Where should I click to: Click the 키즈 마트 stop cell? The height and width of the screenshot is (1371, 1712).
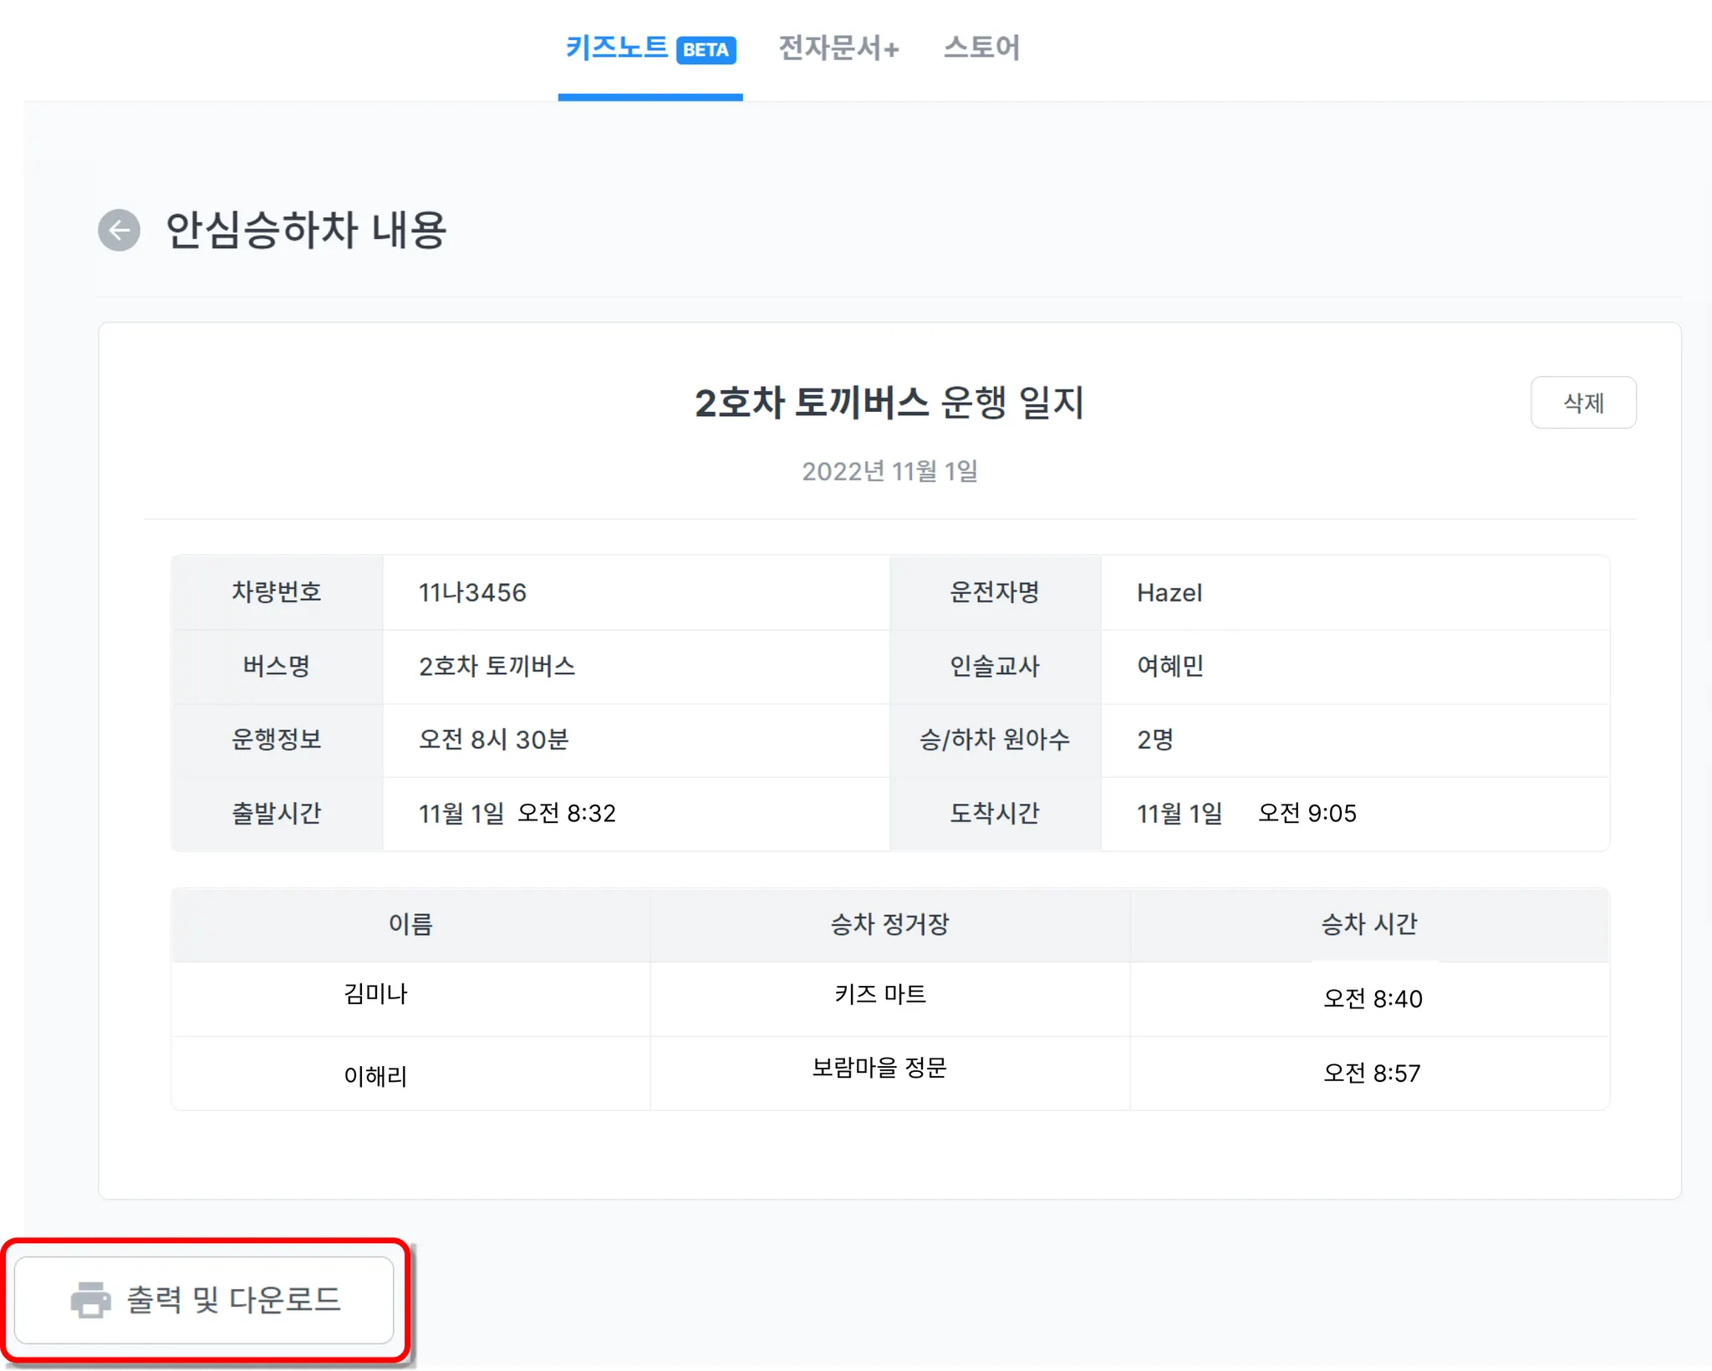(880, 994)
